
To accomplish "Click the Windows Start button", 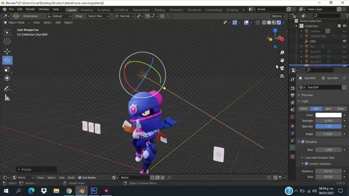I will [6, 191].
